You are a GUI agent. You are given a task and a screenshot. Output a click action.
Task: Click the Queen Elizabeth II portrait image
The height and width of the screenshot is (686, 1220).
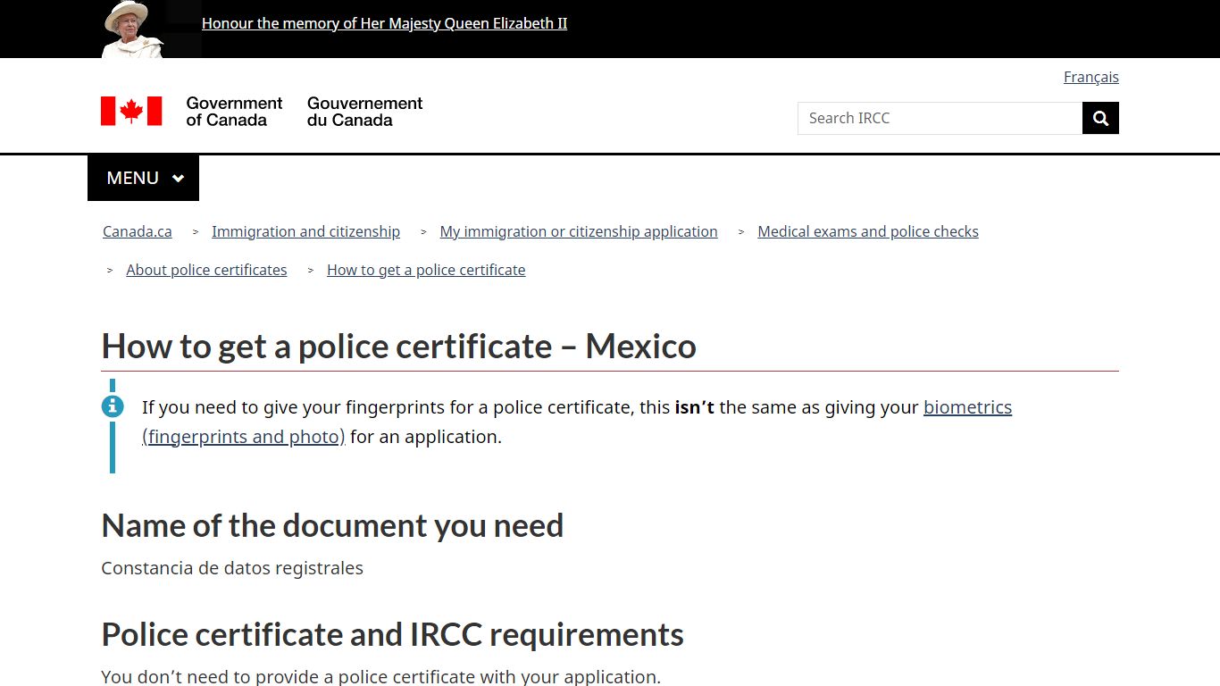coord(132,29)
